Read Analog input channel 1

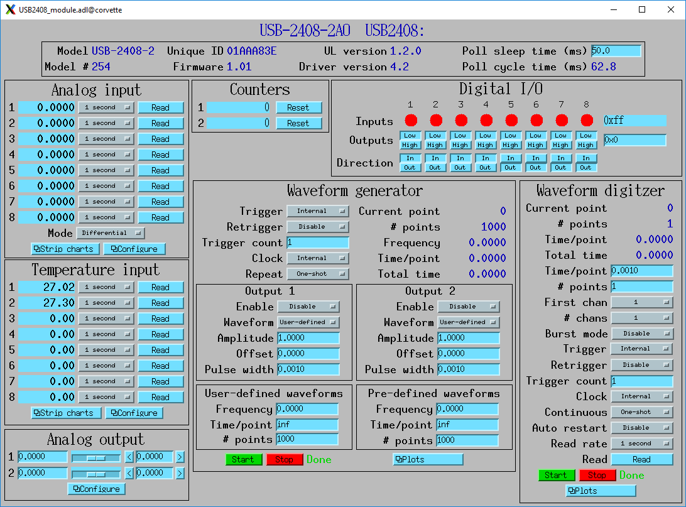coord(161,107)
